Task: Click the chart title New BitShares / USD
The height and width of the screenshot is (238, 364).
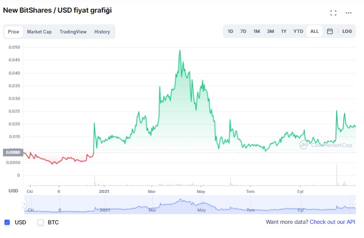Action: coord(57,10)
